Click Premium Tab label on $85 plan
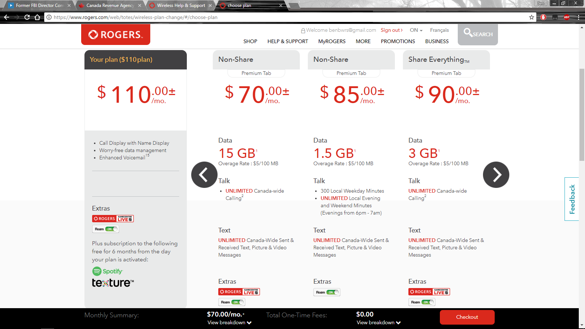The height and width of the screenshot is (329, 585). click(351, 73)
